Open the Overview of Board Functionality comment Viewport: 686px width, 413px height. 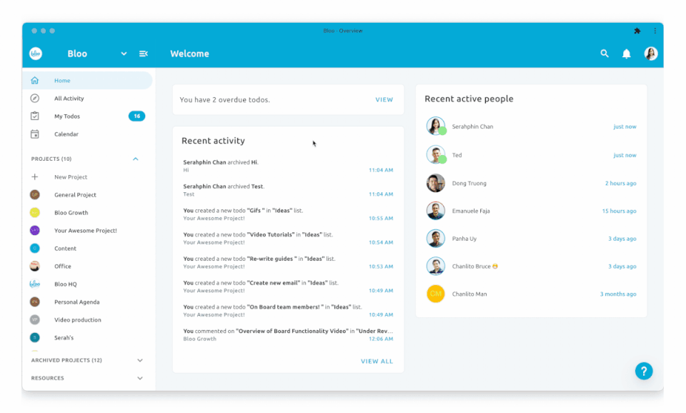tap(288, 334)
